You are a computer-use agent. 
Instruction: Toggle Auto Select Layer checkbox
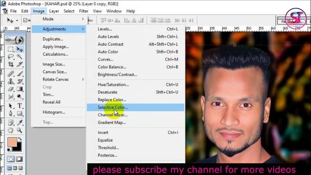25,20
